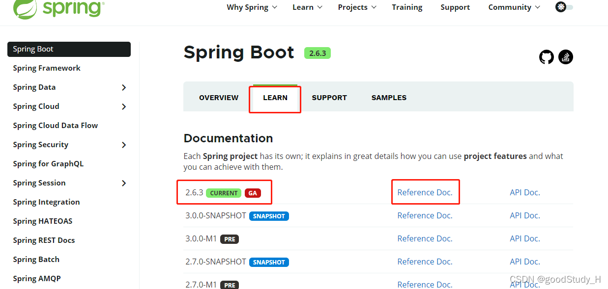Select Spring for GraphQL in the sidebar
The height and width of the screenshot is (289, 608).
[x=48, y=164]
